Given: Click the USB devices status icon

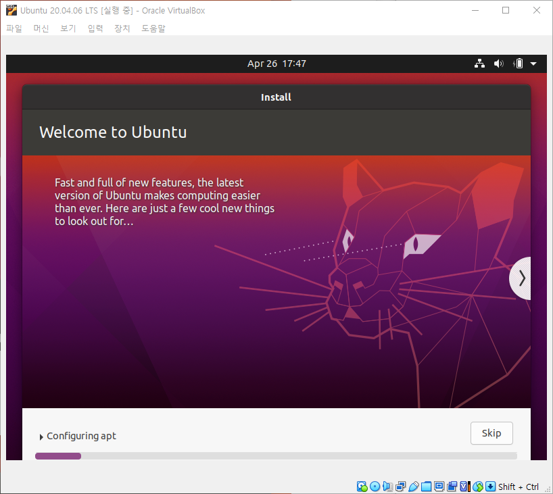Looking at the screenshot, I should tap(413, 487).
